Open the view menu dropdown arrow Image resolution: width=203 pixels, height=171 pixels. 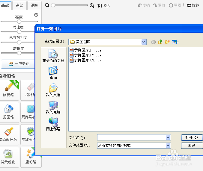(178, 42)
